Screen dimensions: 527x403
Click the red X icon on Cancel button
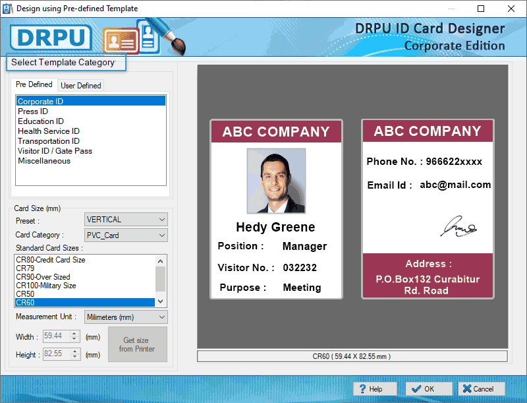(468, 388)
